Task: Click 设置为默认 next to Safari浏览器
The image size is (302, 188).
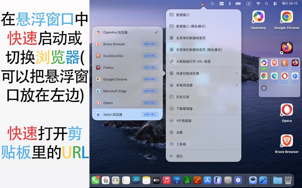Action: pyautogui.click(x=150, y=114)
